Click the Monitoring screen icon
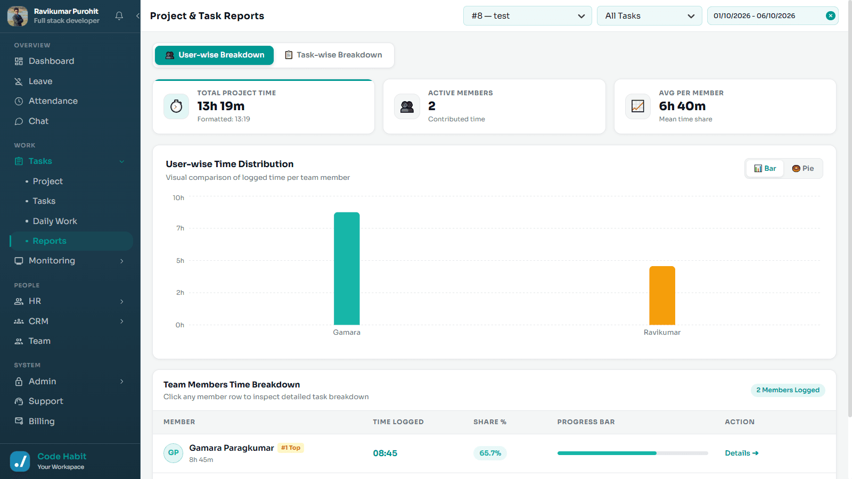 click(x=19, y=261)
